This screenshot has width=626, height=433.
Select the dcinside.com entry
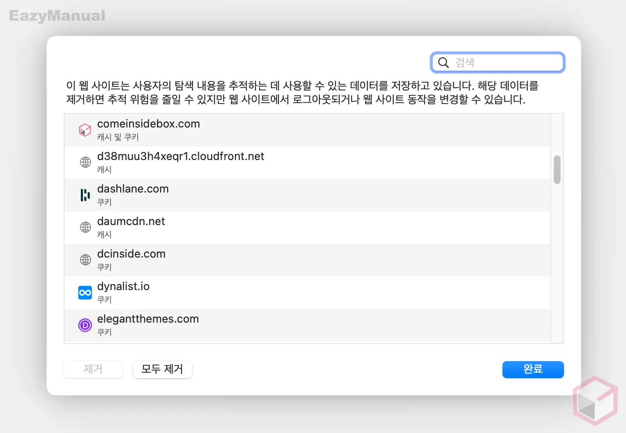(x=307, y=260)
